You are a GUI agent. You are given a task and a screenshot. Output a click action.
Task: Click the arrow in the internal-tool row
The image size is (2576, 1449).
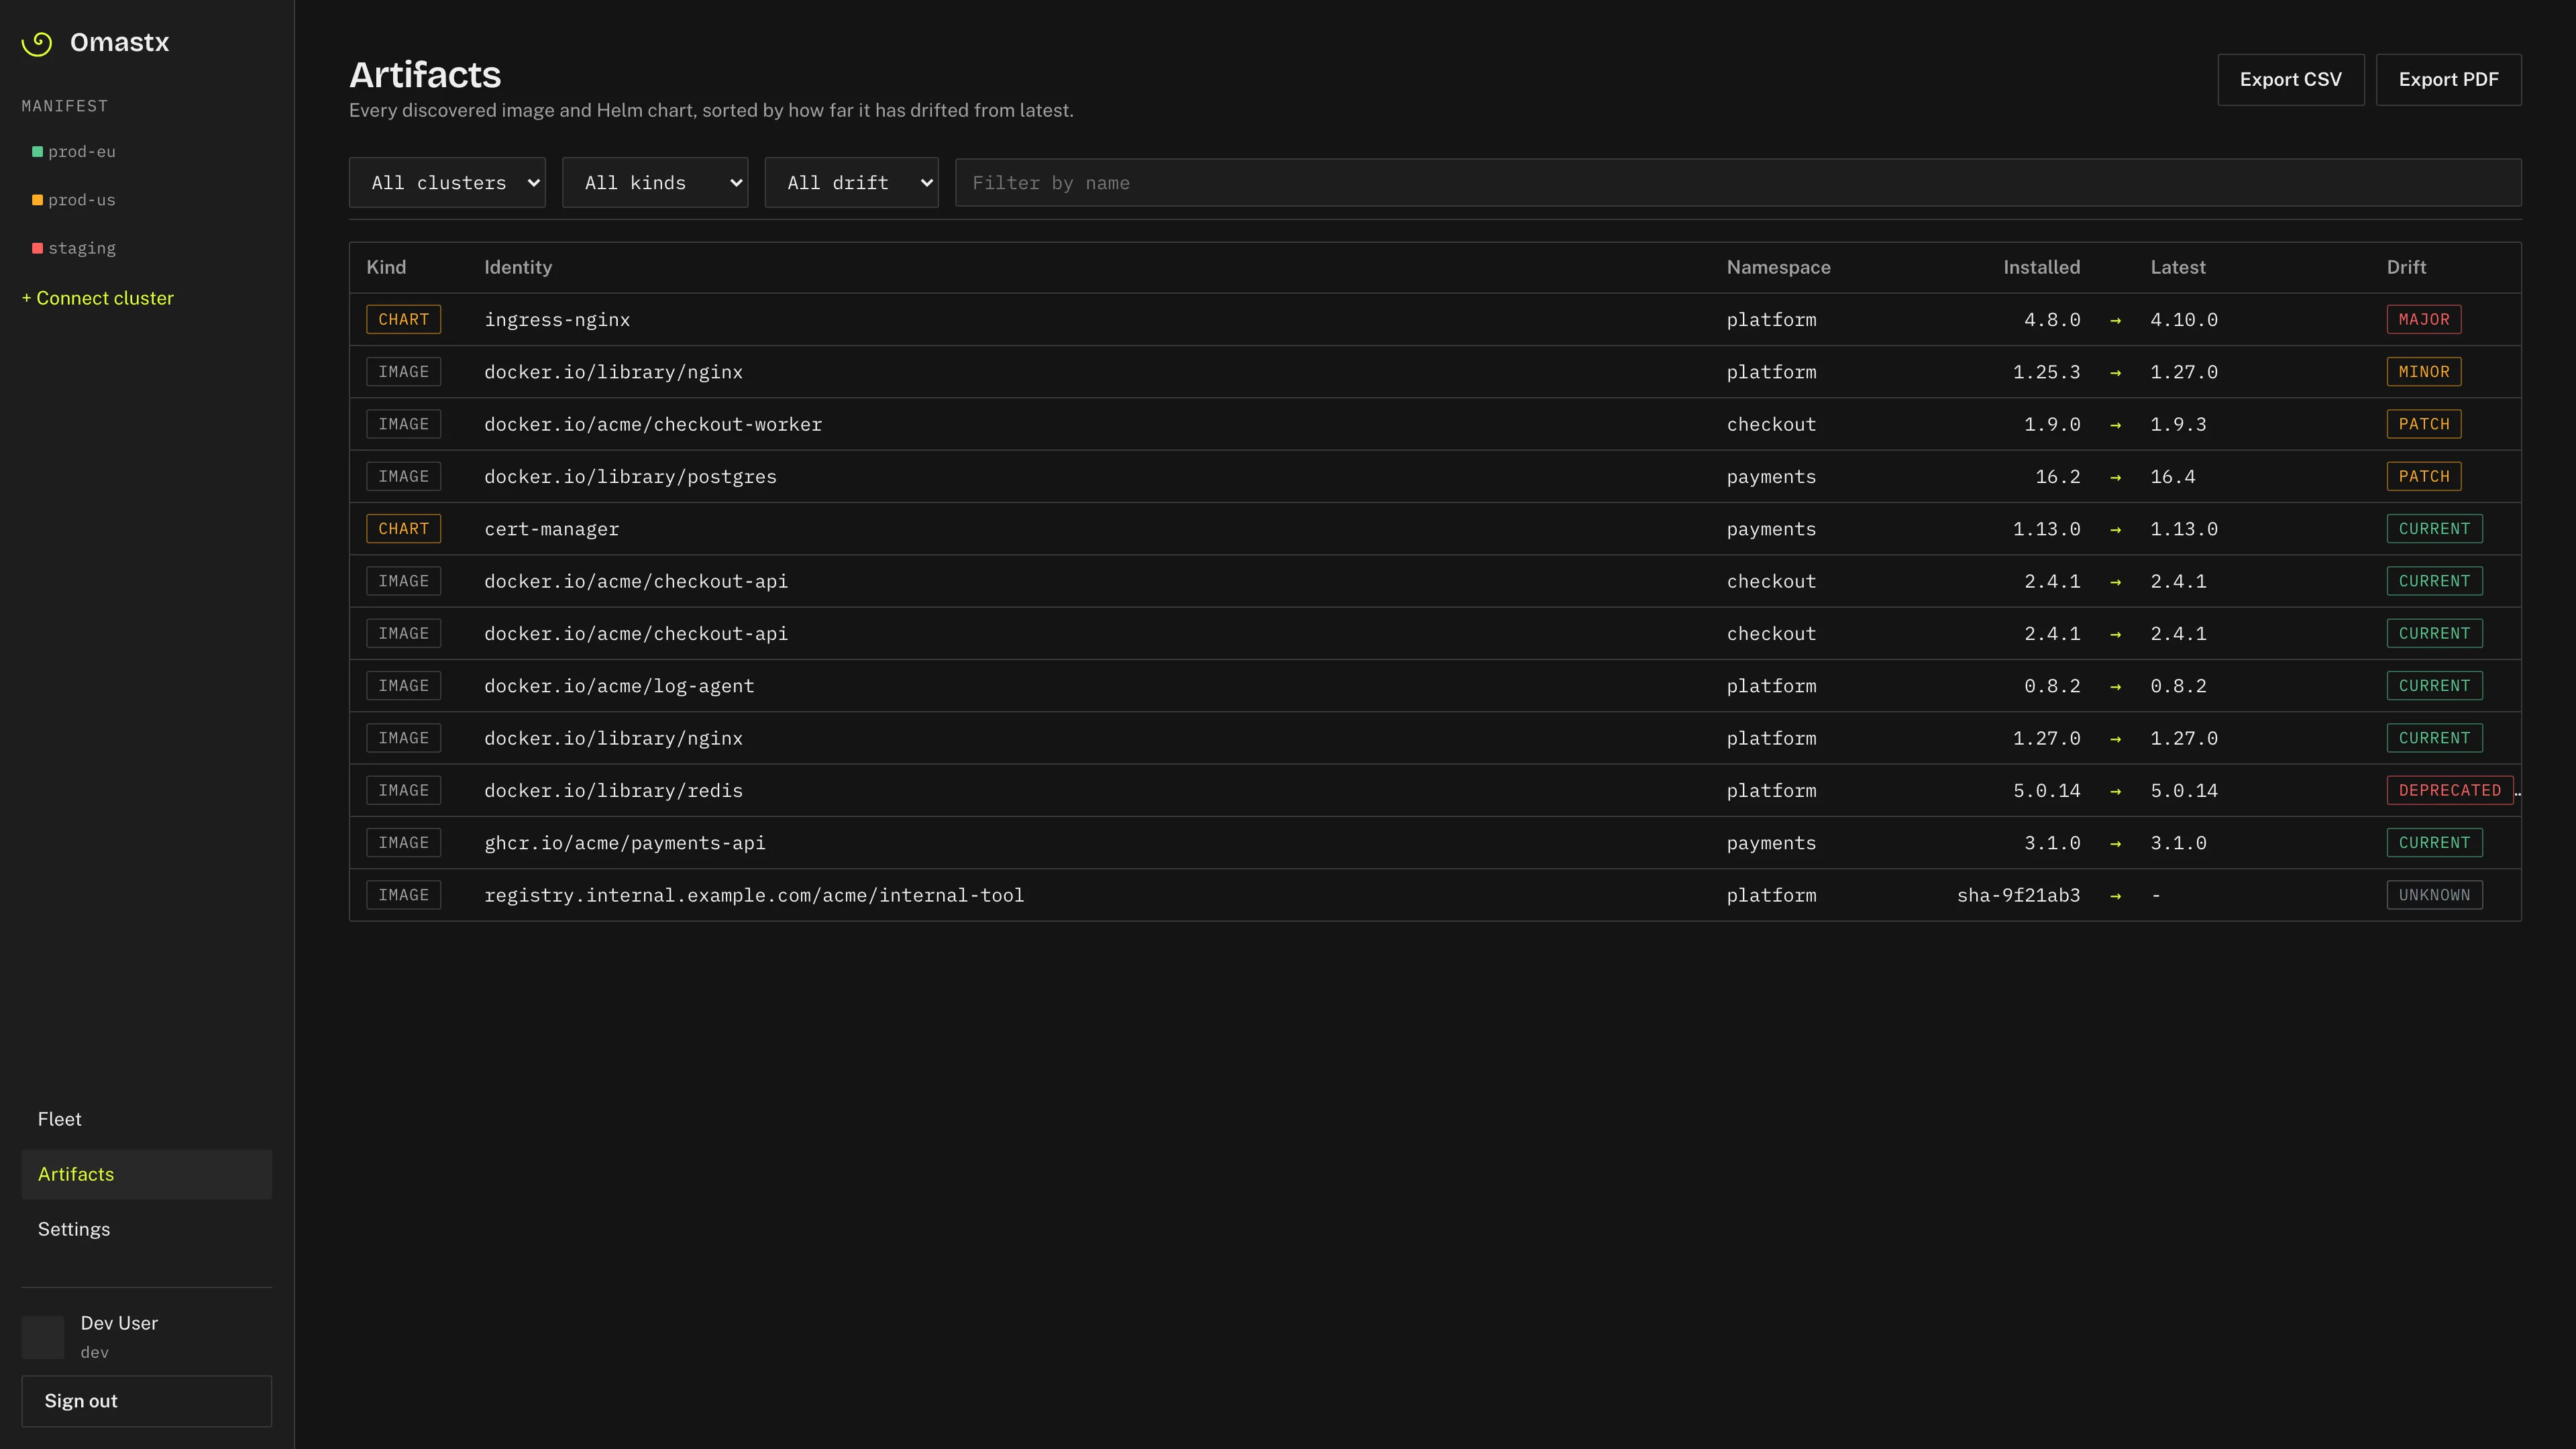click(2115, 896)
